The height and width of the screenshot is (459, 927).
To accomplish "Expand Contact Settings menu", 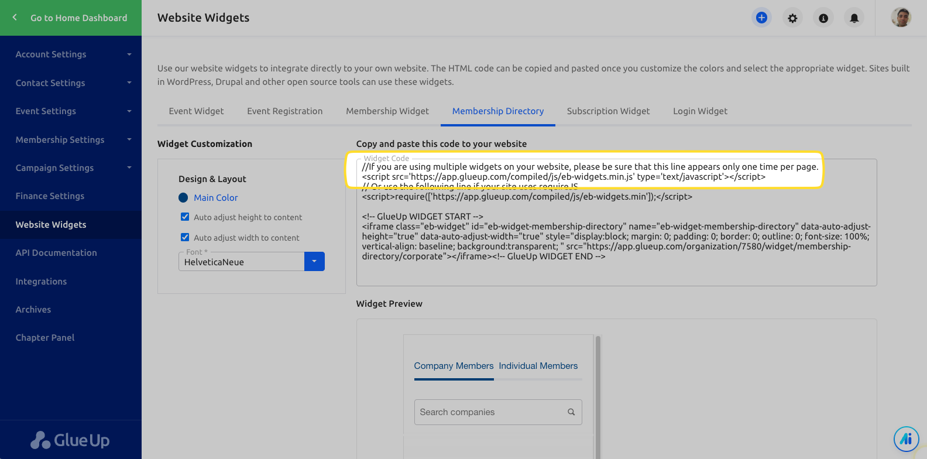I will tap(71, 83).
